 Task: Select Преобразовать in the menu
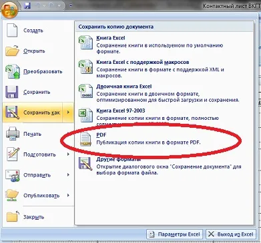coord(43,72)
